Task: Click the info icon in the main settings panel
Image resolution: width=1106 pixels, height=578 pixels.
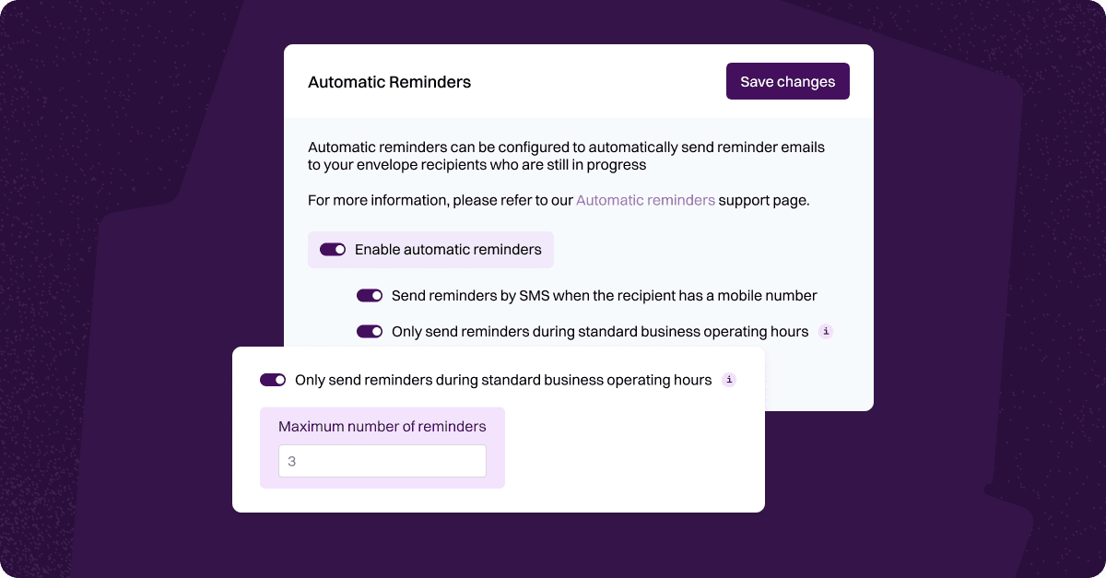Action: click(826, 332)
